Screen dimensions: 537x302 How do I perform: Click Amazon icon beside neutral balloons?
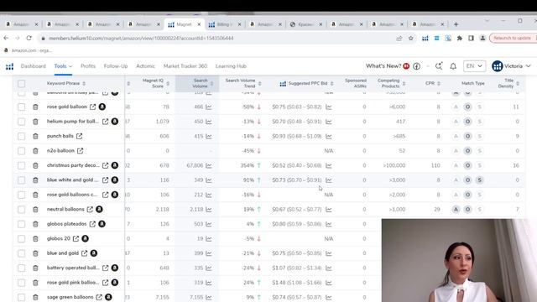(99, 209)
